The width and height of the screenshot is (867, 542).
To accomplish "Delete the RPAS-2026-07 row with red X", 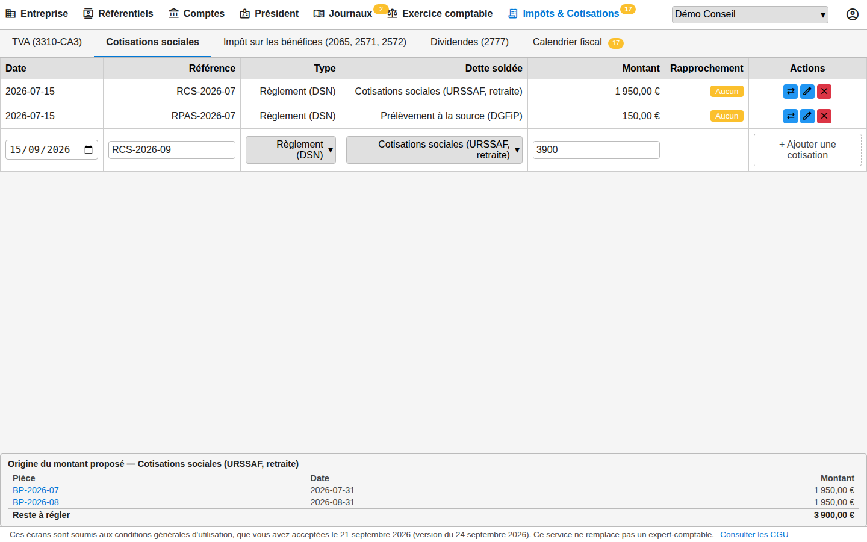I will click(x=824, y=116).
